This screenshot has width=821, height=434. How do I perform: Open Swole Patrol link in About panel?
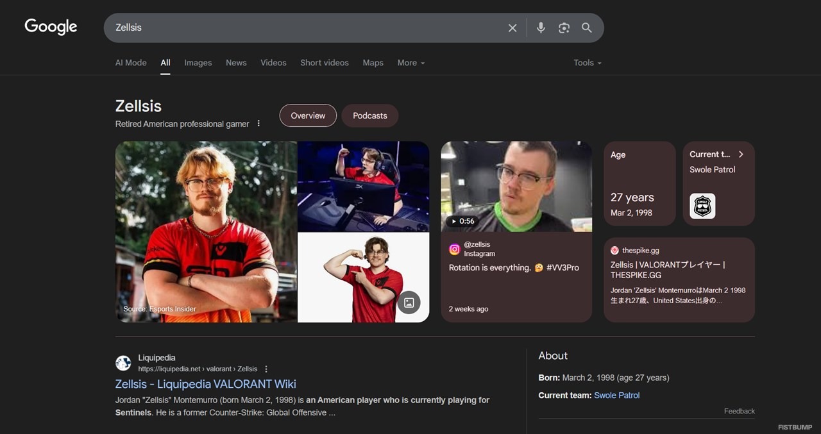[617, 396]
